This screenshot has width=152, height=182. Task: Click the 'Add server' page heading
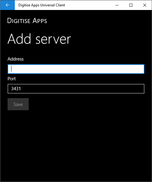click(39, 39)
